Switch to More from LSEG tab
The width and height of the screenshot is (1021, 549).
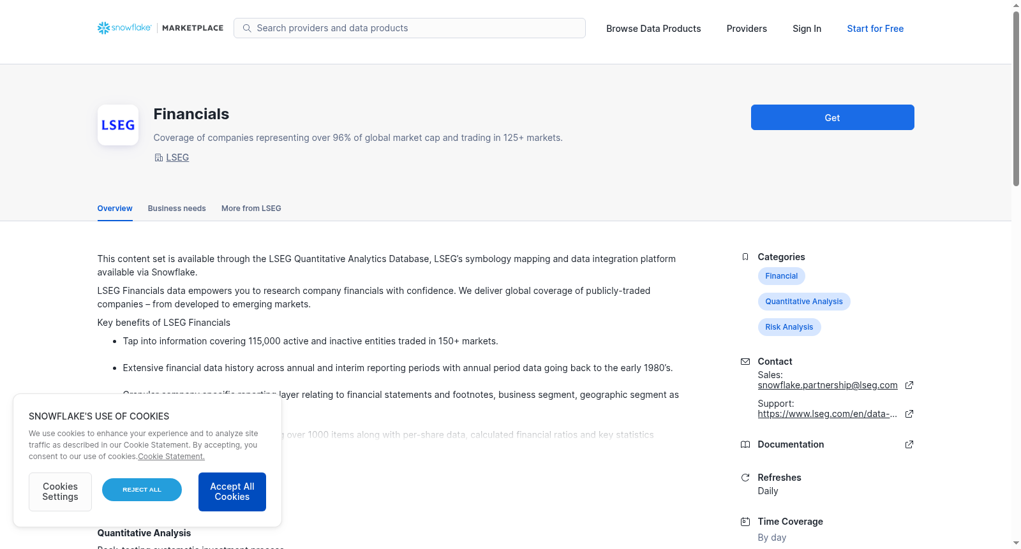pos(251,209)
